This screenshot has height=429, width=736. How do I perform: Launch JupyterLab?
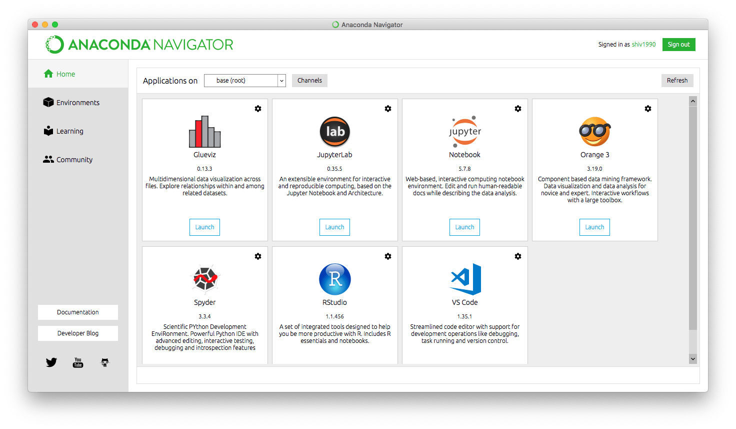334,227
